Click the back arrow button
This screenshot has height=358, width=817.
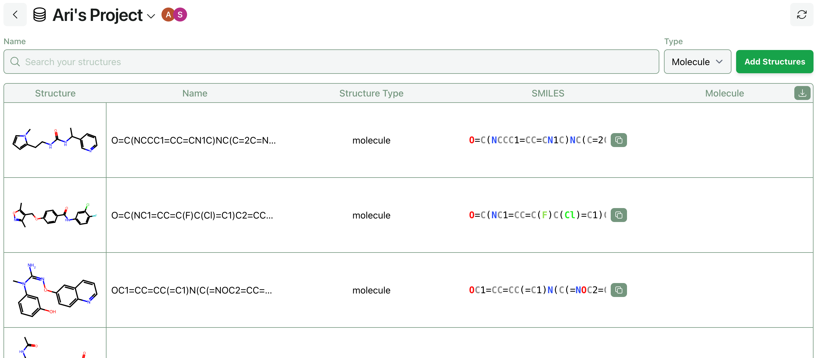(x=15, y=15)
